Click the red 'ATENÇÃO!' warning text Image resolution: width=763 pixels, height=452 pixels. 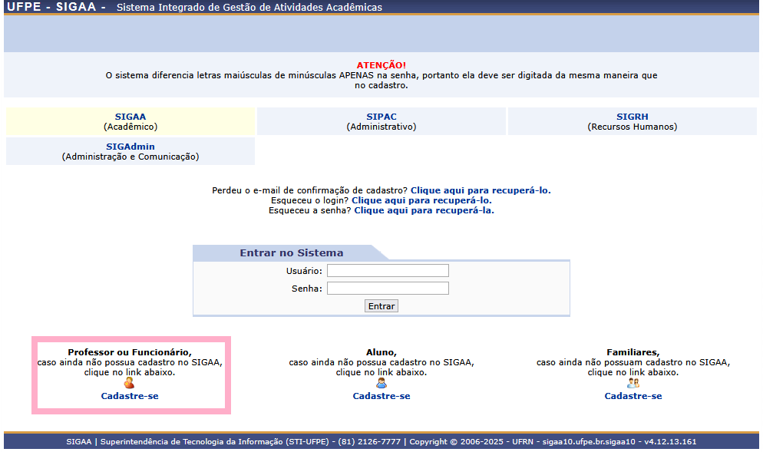click(x=381, y=65)
